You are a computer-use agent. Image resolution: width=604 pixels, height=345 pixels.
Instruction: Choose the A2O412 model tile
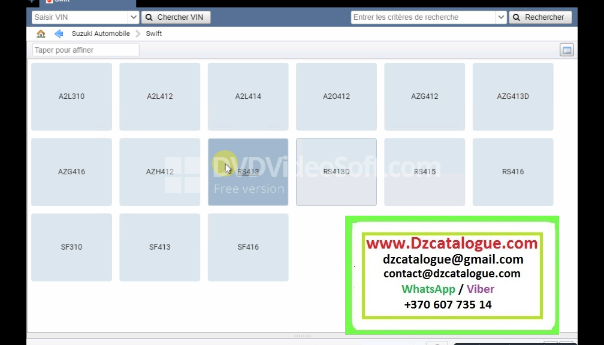[x=336, y=96]
